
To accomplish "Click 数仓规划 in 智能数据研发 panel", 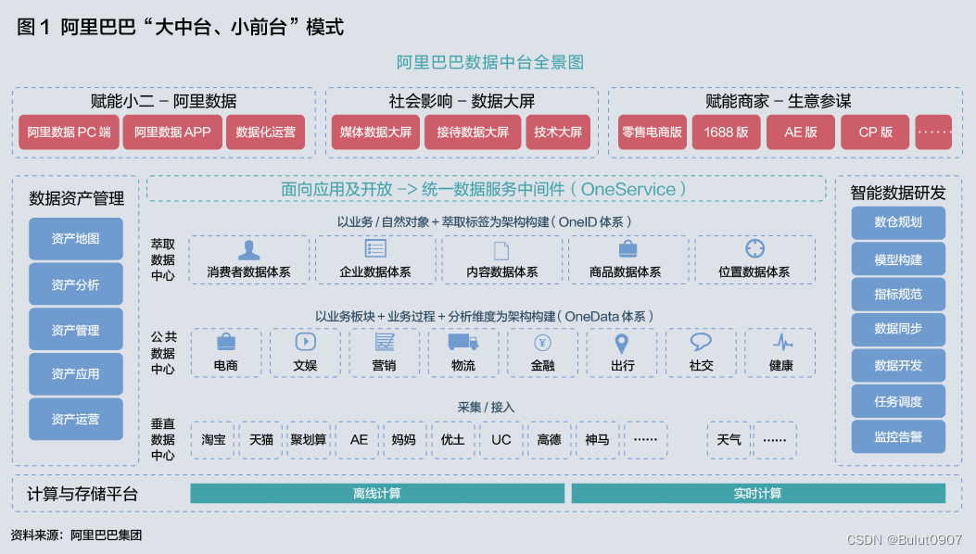I will [x=897, y=222].
